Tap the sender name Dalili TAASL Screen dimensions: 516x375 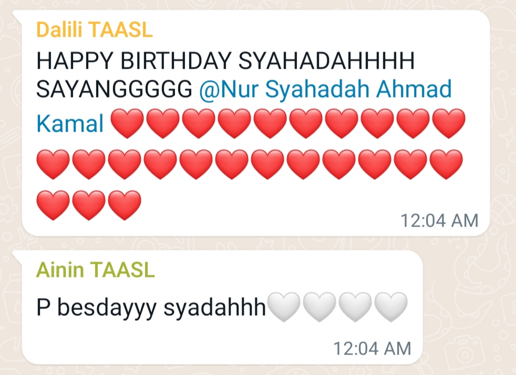click(95, 30)
